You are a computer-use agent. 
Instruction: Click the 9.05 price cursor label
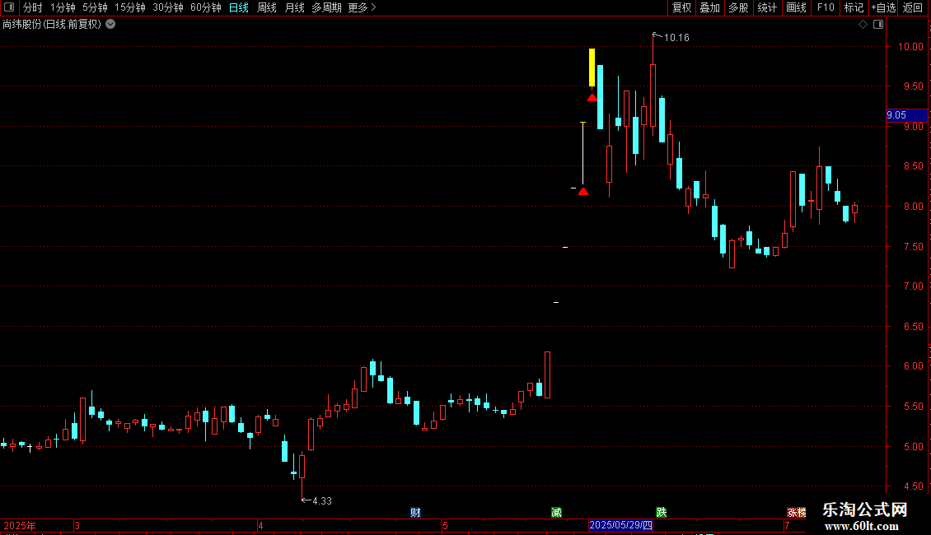pyautogui.click(x=906, y=116)
